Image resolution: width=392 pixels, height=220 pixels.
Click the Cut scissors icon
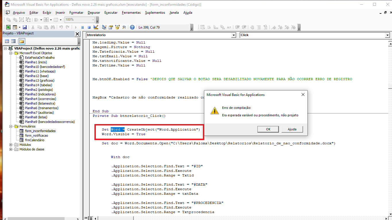coord(33,27)
